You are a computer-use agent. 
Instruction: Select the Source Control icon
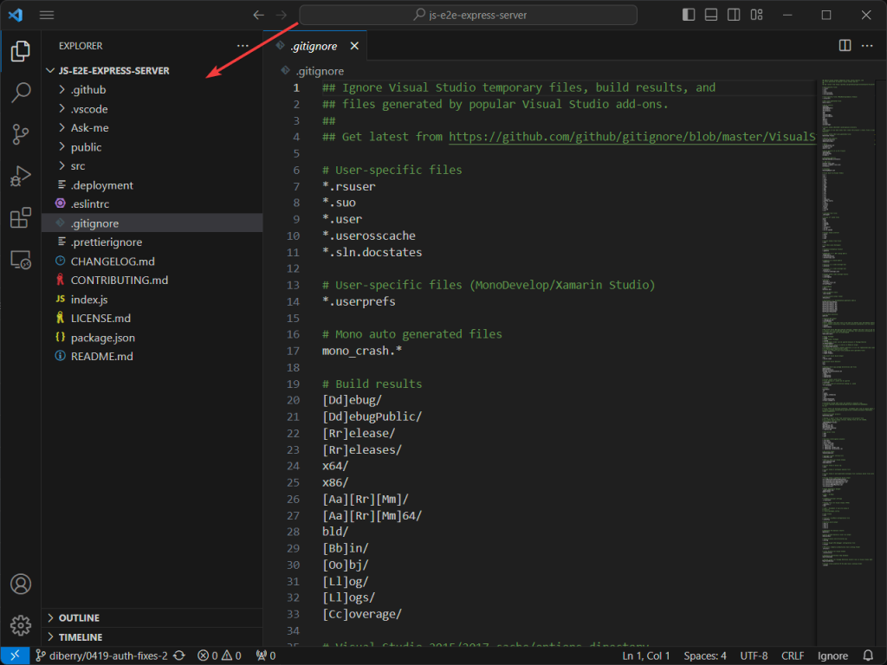21,134
